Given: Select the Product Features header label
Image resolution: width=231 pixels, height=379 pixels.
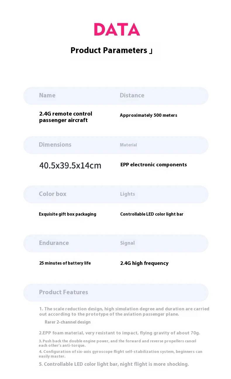Looking at the screenshot, I should 63,292.
